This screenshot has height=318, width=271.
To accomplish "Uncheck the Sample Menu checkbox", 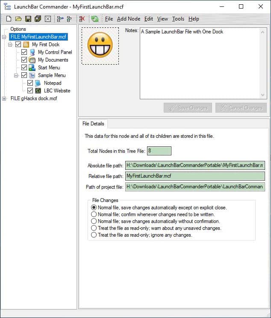I will point(24,75).
